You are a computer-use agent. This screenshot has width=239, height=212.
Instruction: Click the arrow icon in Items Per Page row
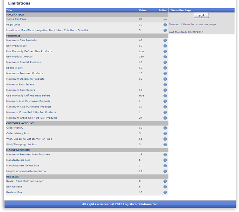tap(165, 19)
